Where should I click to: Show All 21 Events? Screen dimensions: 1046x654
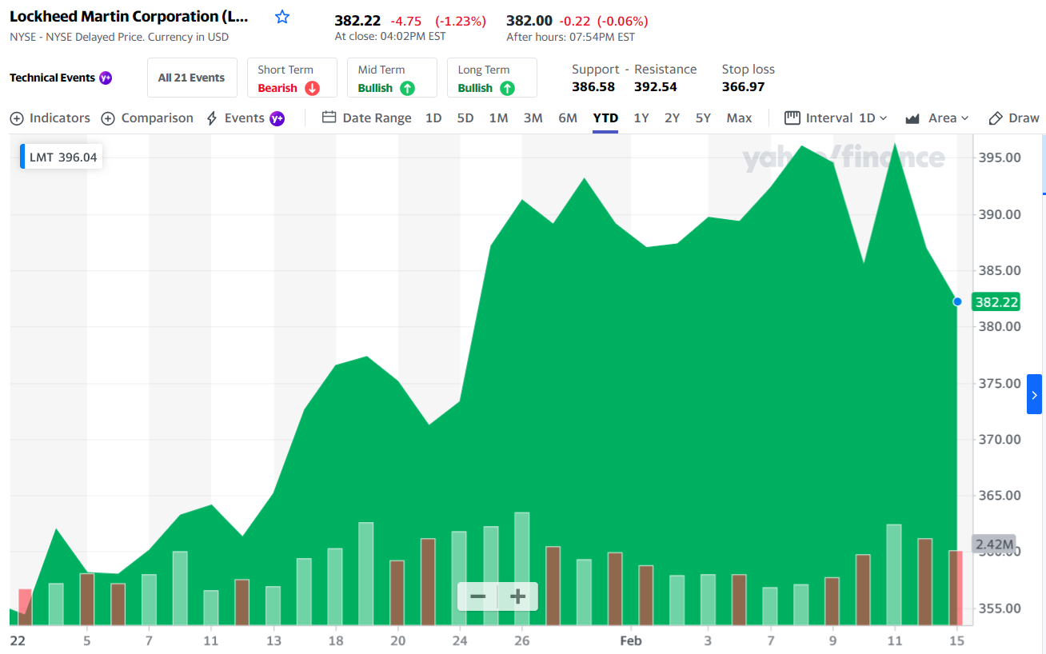(192, 78)
